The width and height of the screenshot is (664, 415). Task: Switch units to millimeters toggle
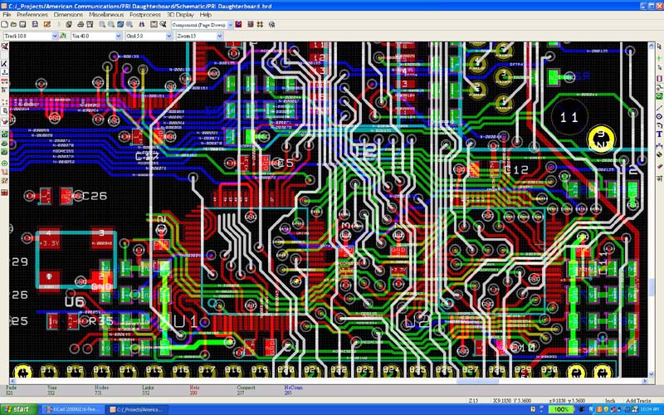4,81
